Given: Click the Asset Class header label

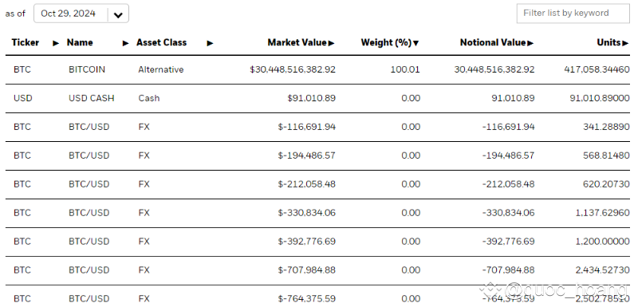Looking at the screenshot, I should 162,42.
